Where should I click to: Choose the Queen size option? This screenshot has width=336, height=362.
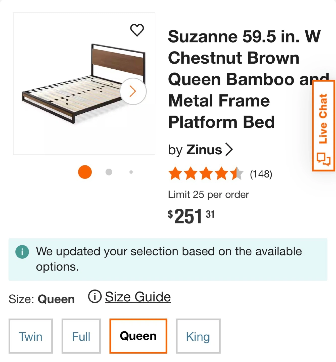[x=138, y=336]
